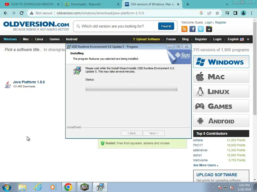
Task: Click the large ANDROID category button
Action: [221, 121]
